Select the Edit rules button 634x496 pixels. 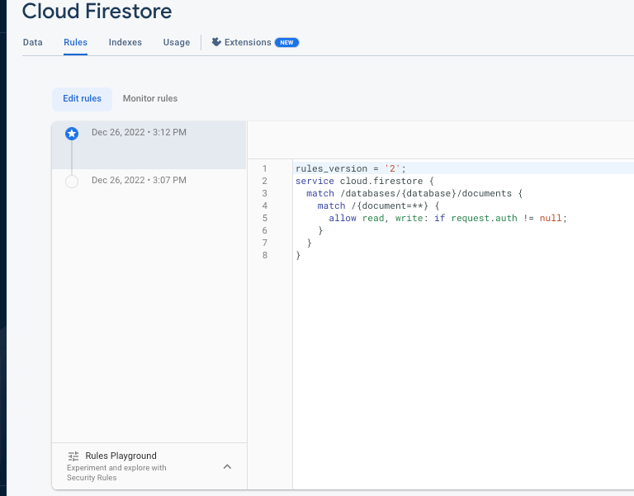click(x=82, y=99)
